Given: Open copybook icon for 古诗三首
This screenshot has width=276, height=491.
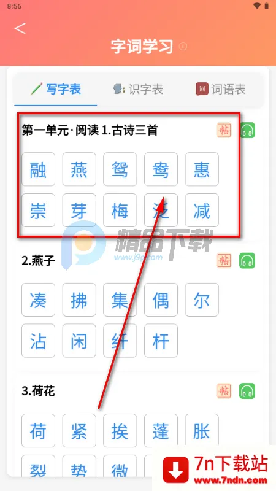Looking at the screenshot, I should (224, 130).
